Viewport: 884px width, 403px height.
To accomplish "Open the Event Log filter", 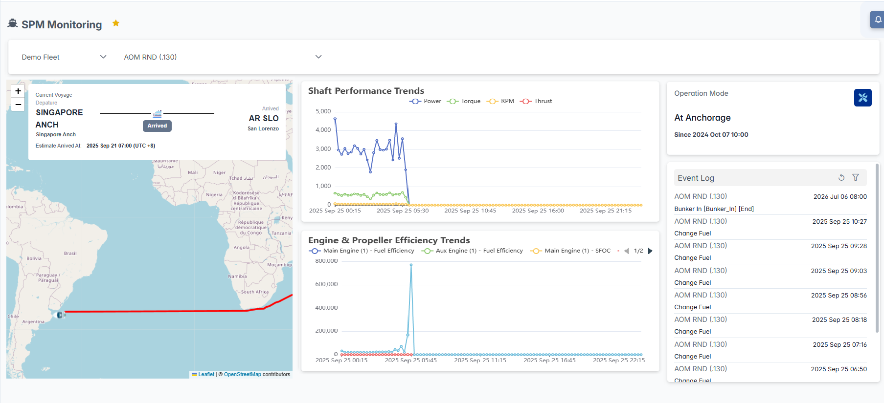I will click(855, 178).
